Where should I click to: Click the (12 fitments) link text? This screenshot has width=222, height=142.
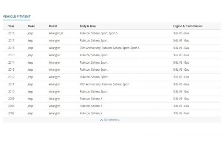[x=112, y=120]
